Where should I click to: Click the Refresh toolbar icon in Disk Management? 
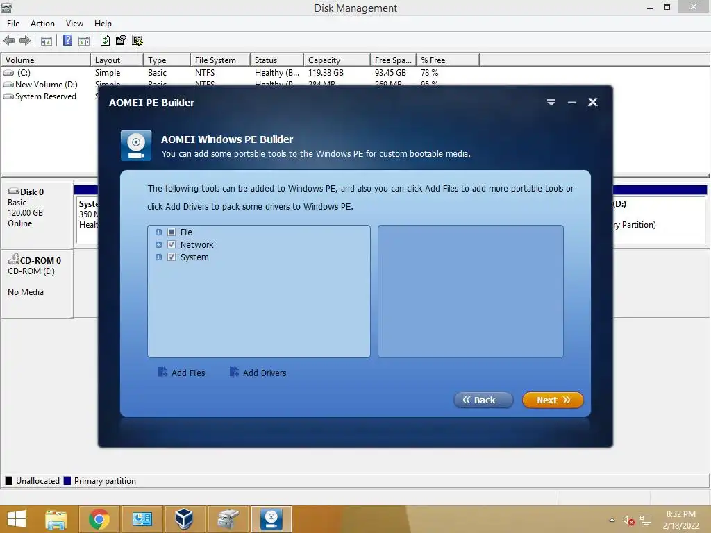coord(106,41)
